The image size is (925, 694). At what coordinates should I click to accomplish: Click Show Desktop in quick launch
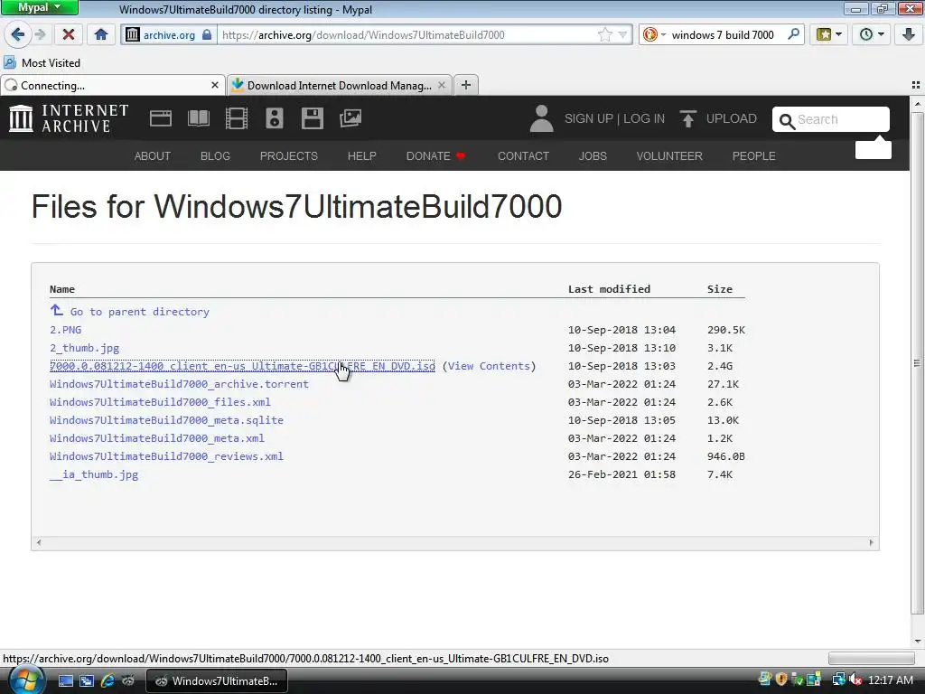65,681
